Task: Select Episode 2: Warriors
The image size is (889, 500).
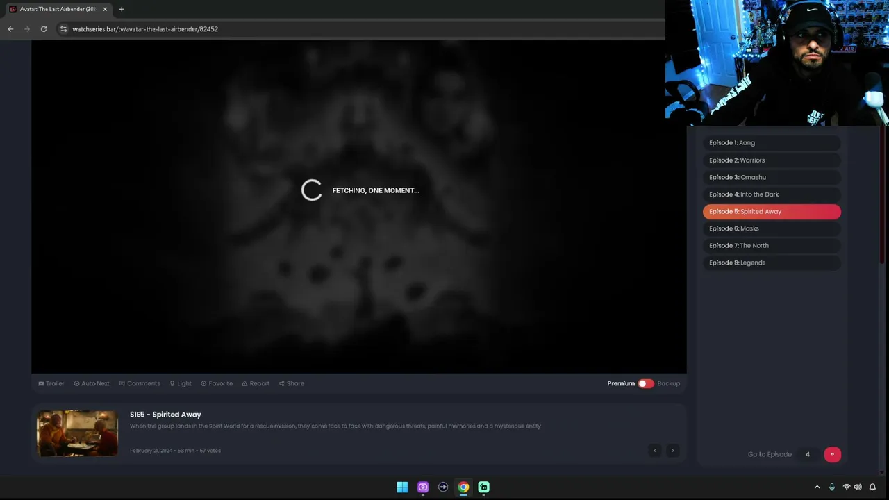Action: (772, 160)
